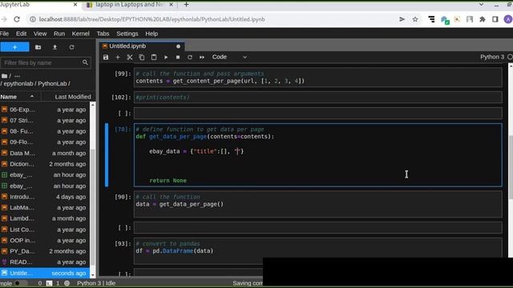
Task: Select Untitle... file in file list
Action: [45, 273]
